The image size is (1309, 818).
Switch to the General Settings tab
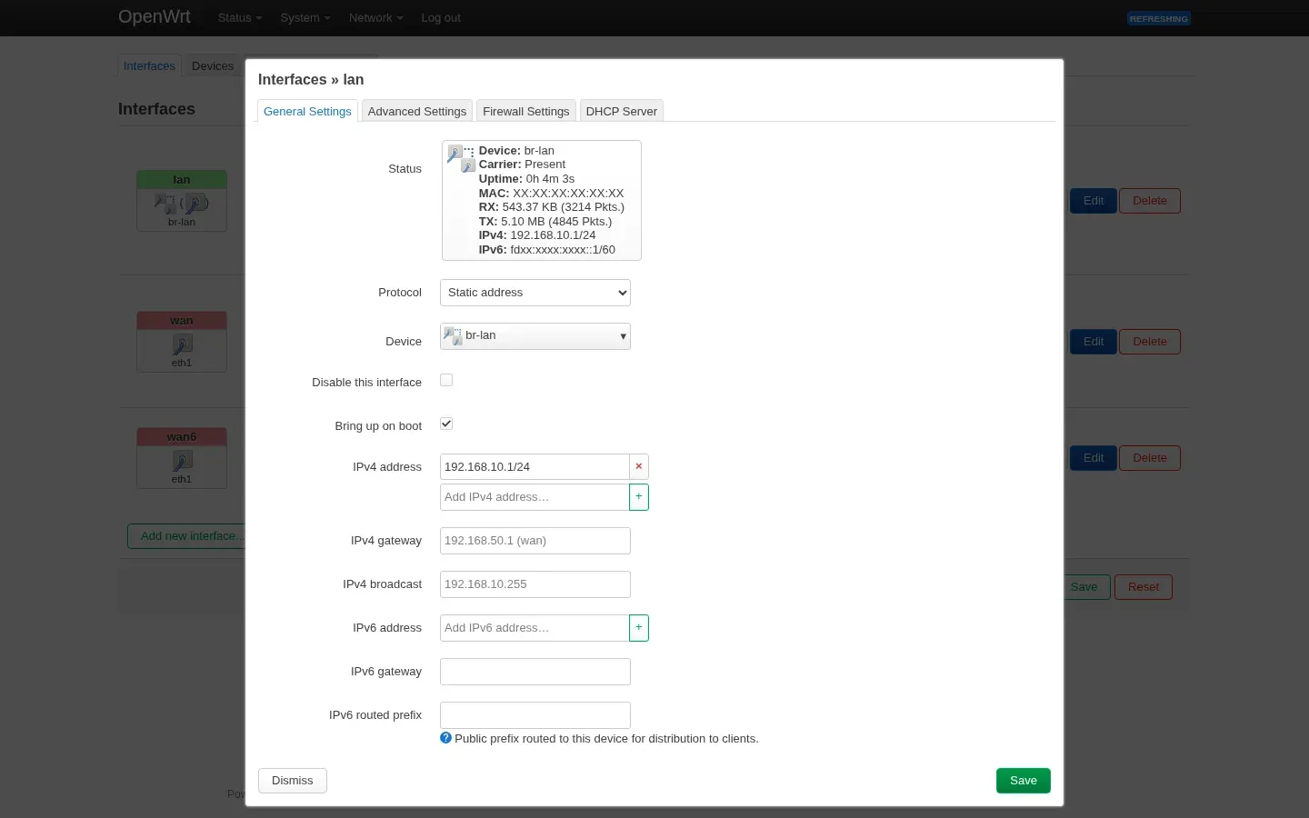point(307,111)
